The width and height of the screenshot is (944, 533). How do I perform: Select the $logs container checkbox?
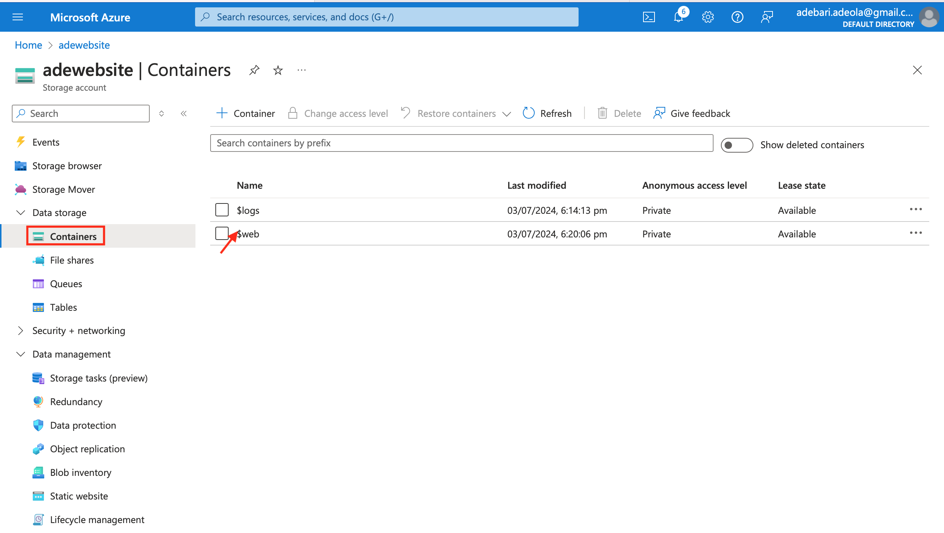click(222, 210)
